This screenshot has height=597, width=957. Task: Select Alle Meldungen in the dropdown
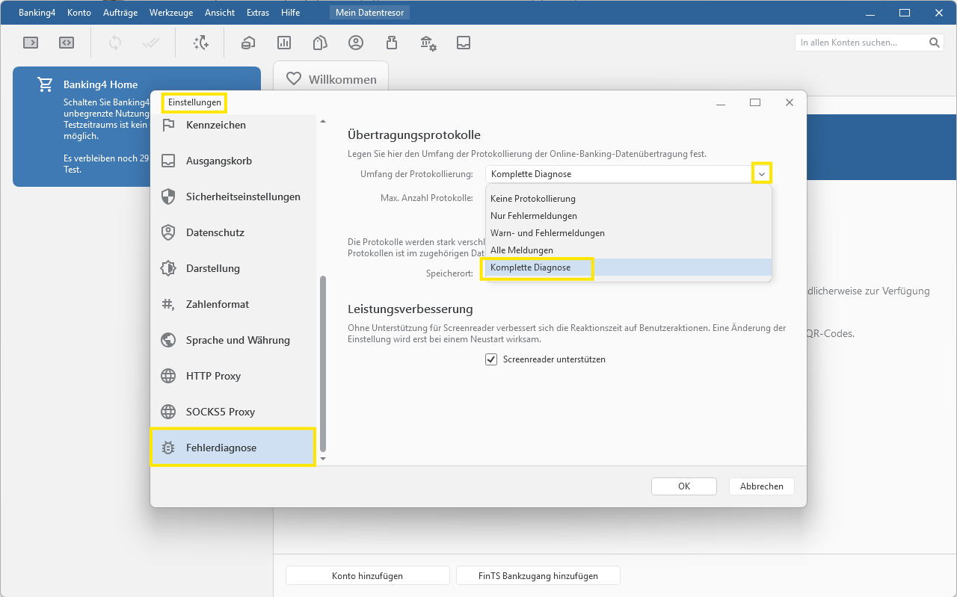(629, 250)
